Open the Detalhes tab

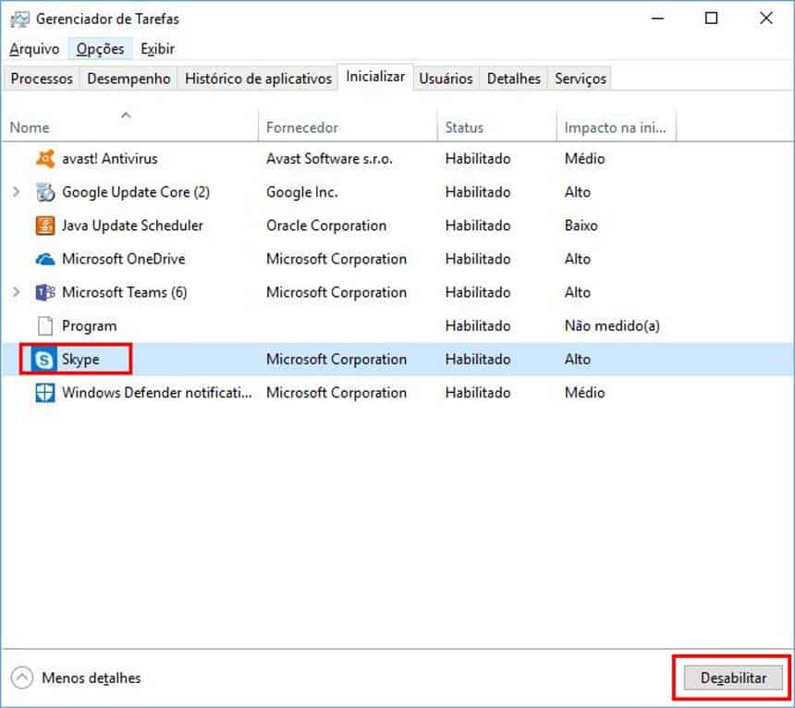pyautogui.click(x=514, y=79)
